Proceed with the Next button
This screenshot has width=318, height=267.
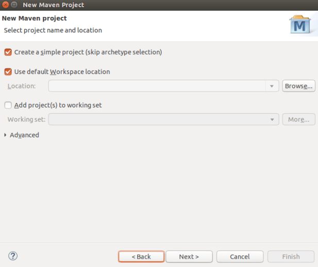[x=189, y=256]
